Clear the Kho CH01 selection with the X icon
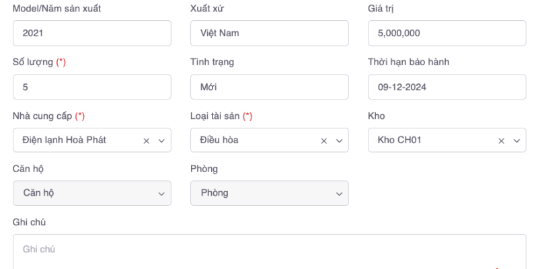Viewport: 538px width, 269px height. coord(502,141)
